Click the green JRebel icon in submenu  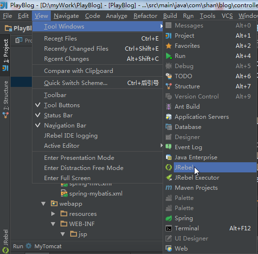(x=168, y=168)
